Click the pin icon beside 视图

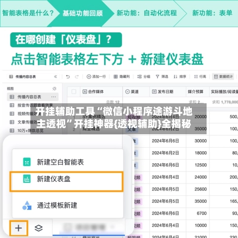54,89
